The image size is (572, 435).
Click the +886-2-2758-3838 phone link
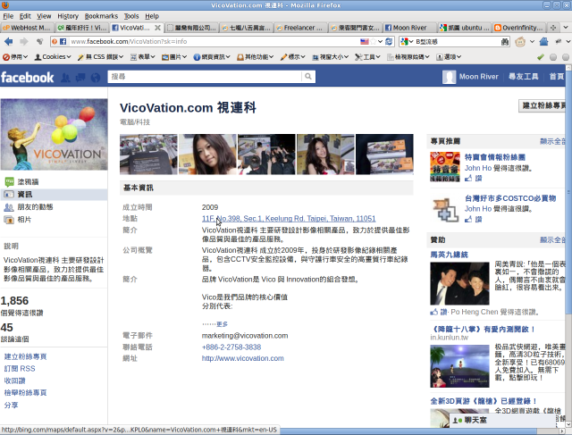(x=231, y=347)
